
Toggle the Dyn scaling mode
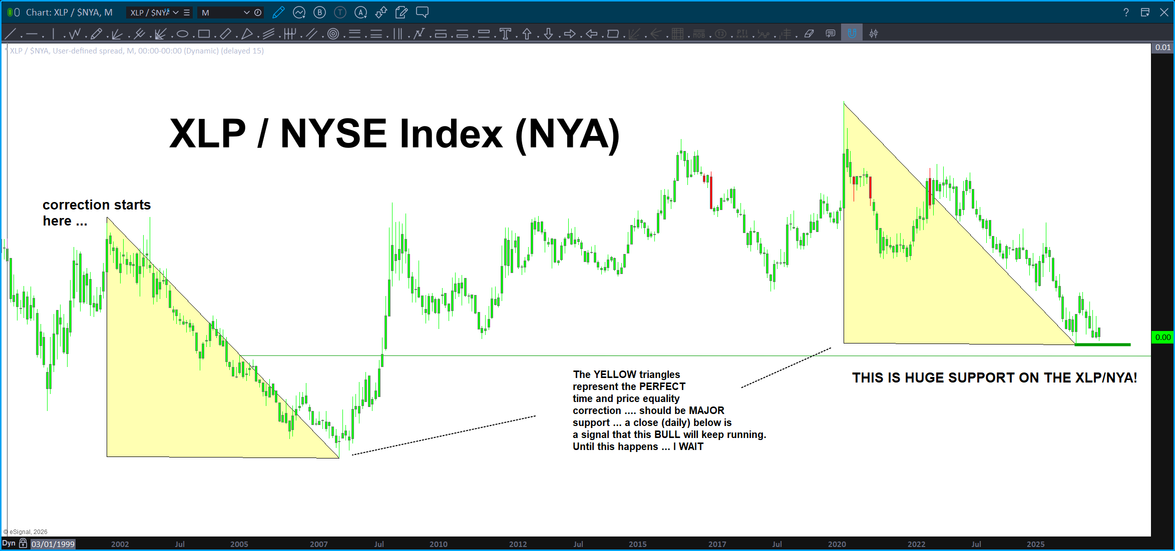[9, 543]
